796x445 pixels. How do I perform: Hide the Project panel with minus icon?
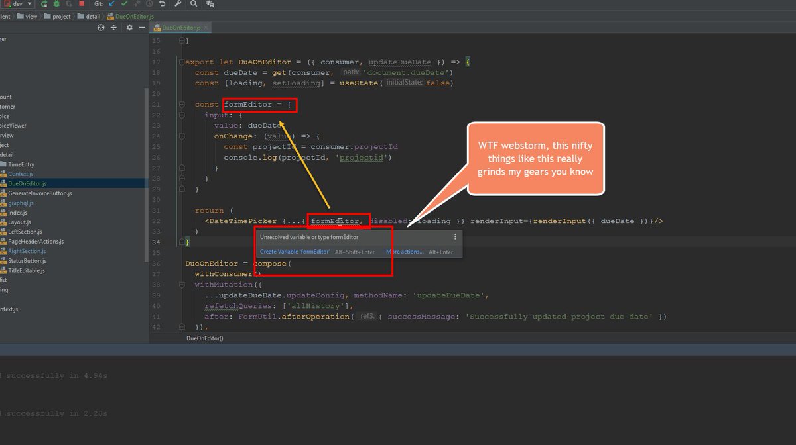pos(142,28)
